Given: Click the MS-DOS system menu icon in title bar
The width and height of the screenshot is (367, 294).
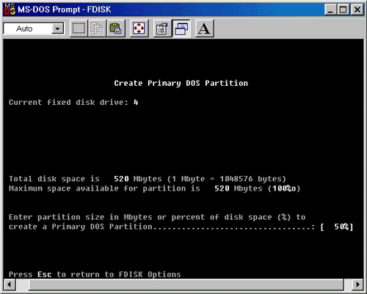Looking at the screenshot, I should click(x=10, y=10).
